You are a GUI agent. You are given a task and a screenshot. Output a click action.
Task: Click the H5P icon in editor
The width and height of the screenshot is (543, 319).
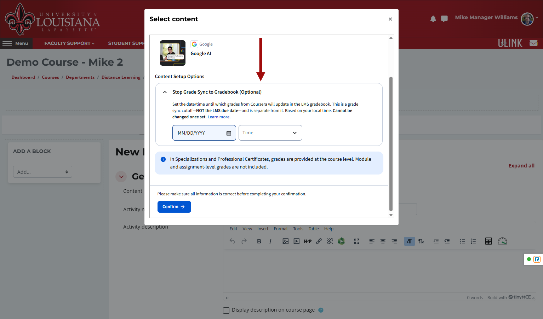308,241
